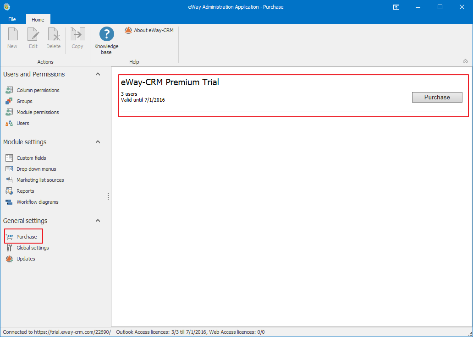This screenshot has width=473, height=337.
Task: Go to Users label in sidebar
Action: click(23, 123)
